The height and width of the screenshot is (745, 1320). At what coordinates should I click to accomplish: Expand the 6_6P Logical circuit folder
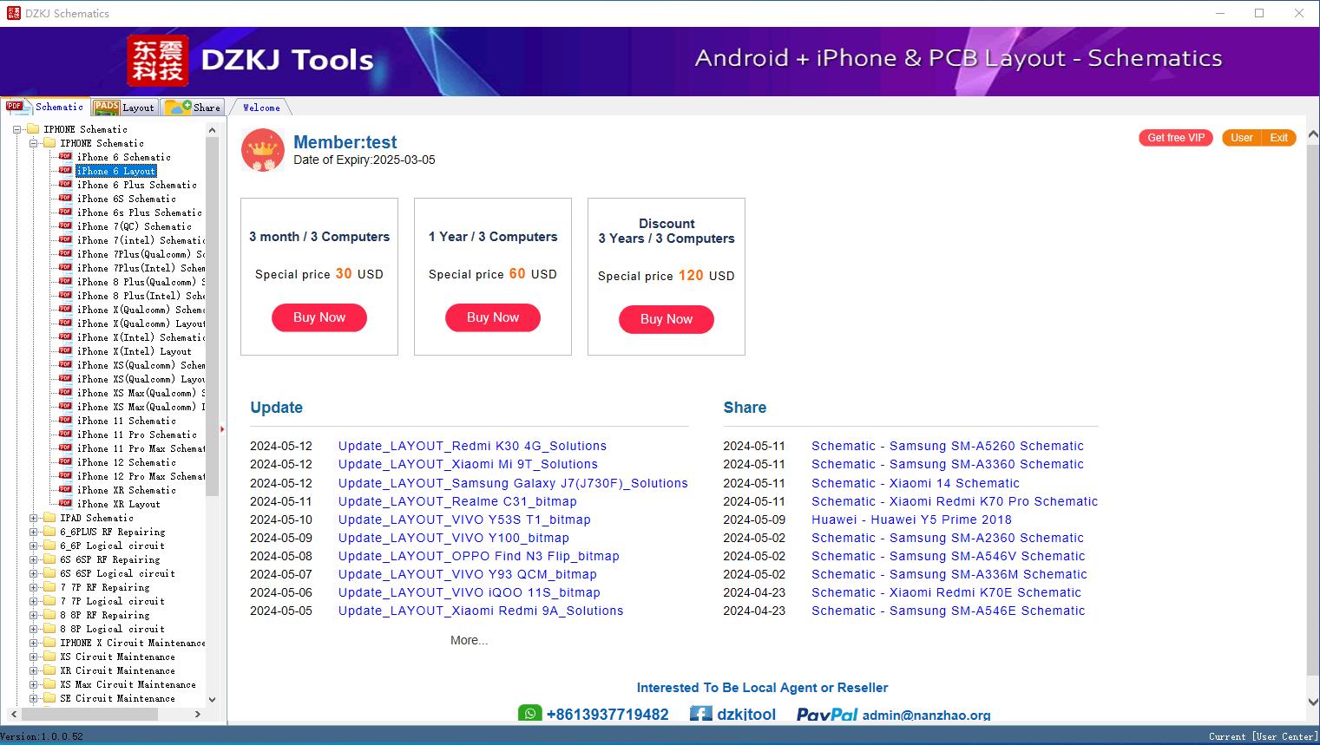[34, 546]
